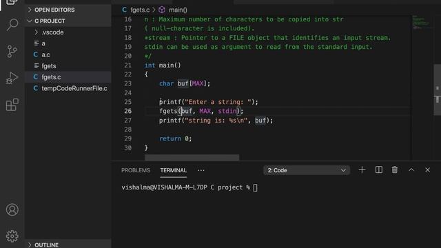441x248 pixels.
Task: Click line number 26 in gutter
Action: pyautogui.click(x=127, y=111)
